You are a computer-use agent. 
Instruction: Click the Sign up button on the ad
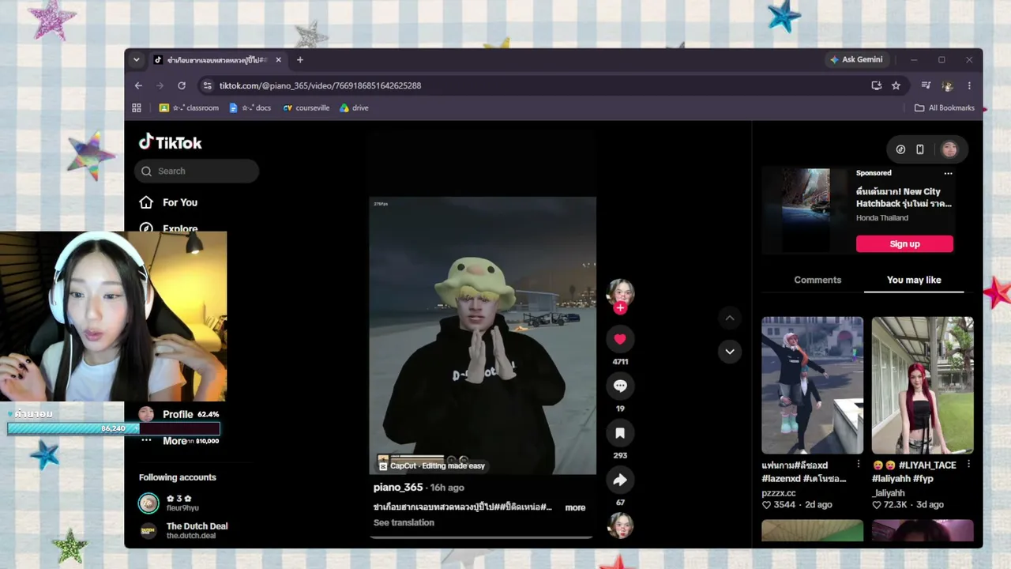(904, 243)
